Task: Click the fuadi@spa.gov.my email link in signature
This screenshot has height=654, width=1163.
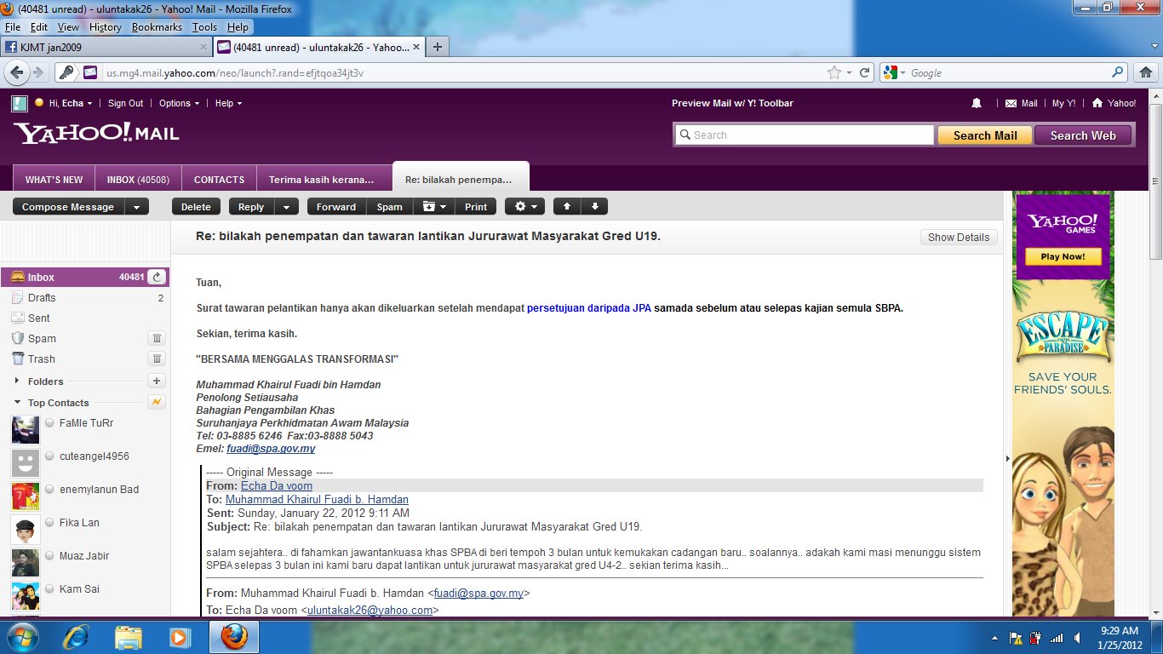Action: tap(271, 449)
